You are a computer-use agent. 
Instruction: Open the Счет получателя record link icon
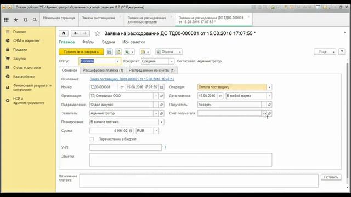pyautogui.click(x=269, y=113)
